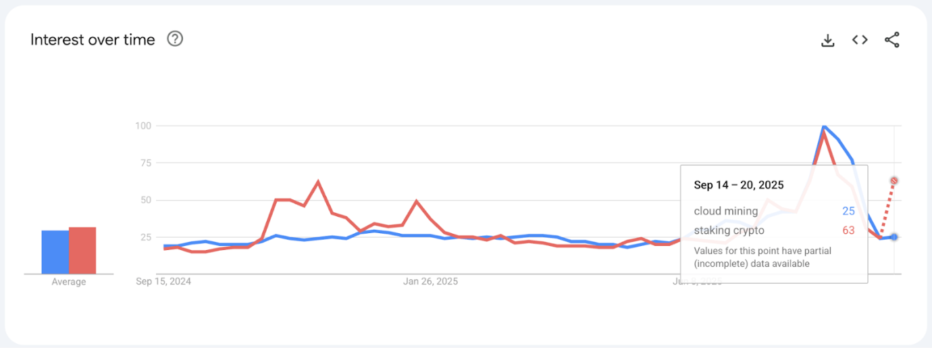Select the red dotted endpoint marker at 63
The image size is (932, 348).
tap(894, 181)
